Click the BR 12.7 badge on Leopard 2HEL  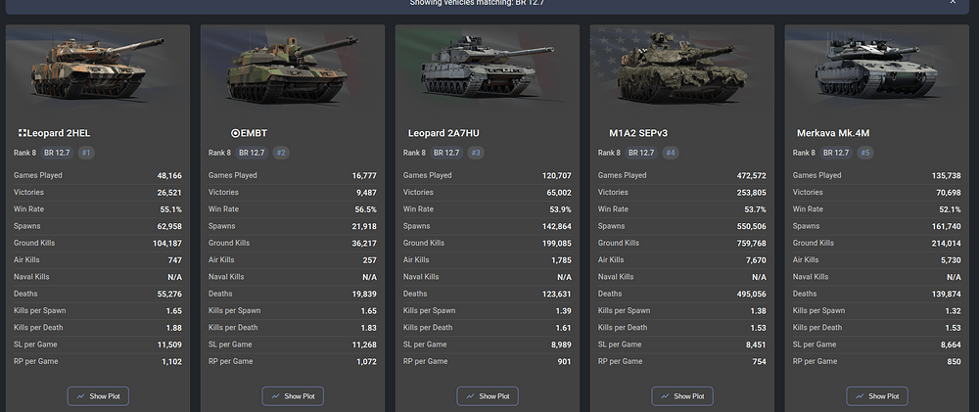click(57, 153)
